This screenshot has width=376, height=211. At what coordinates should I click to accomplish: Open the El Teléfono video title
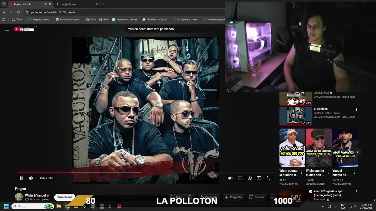tap(320, 109)
